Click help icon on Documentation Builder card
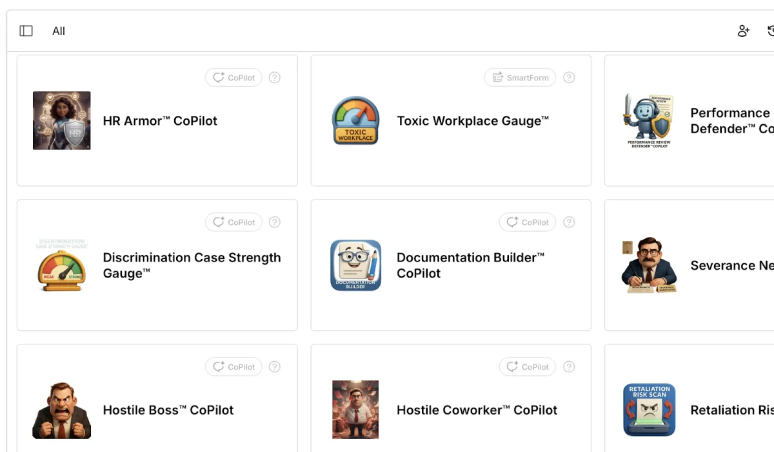 (x=569, y=222)
